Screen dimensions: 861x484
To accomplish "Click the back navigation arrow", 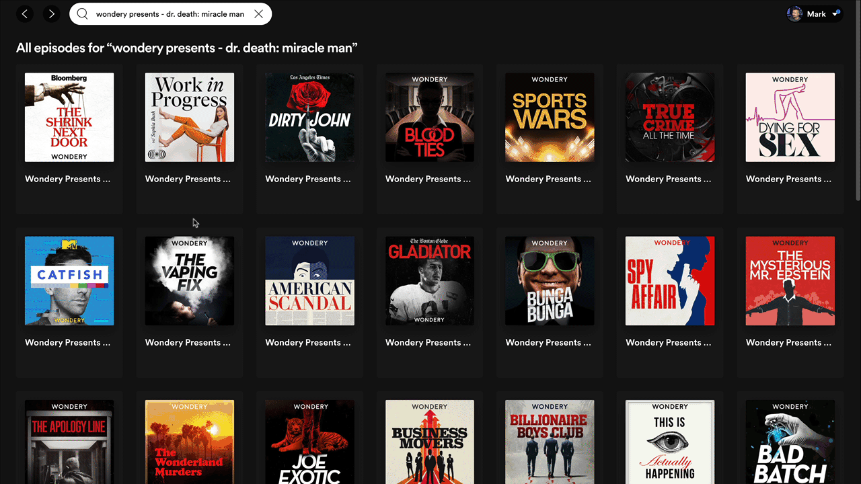I will [x=25, y=13].
